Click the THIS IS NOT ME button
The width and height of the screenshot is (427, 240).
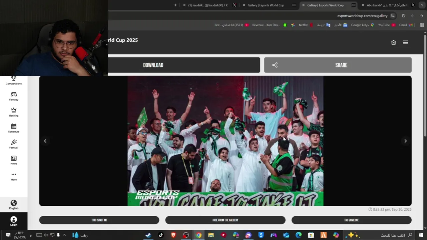point(99,220)
